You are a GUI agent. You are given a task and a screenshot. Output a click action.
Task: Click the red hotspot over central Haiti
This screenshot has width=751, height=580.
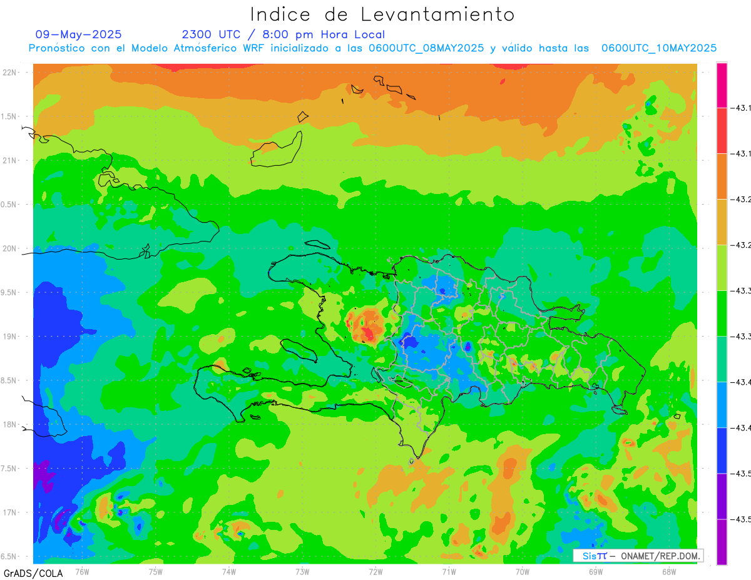click(x=366, y=328)
